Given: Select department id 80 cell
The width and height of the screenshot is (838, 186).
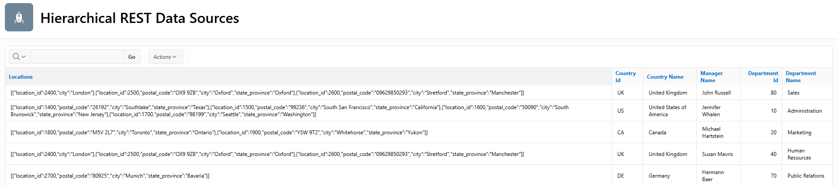Looking at the screenshot, I should pos(761,92).
